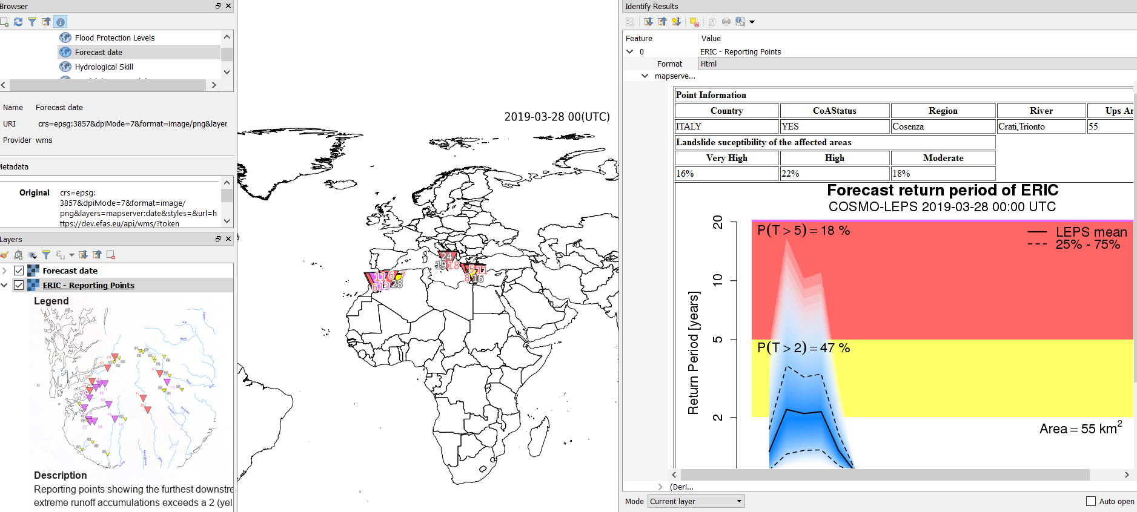
Task: Clear the identify results
Action: [694, 22]
